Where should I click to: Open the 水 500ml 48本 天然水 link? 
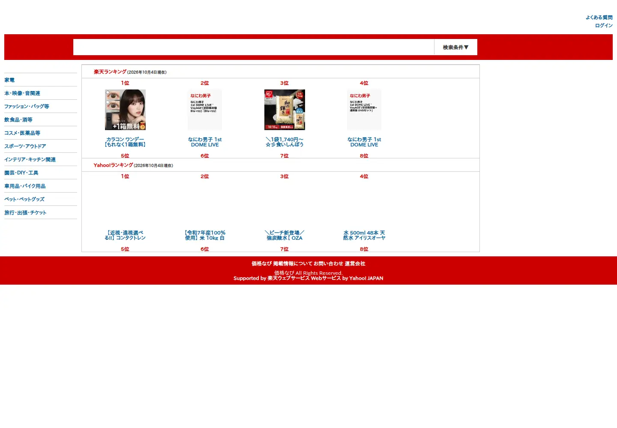click(364, 235)
